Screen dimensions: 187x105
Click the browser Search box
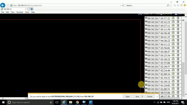point(146,5)
